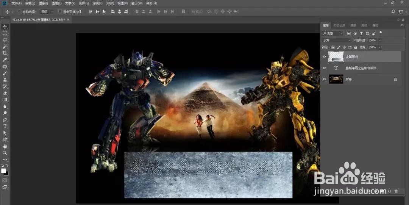
Task: Open the 正常 blend mode dropdown
Action: [x=337, y=41]
